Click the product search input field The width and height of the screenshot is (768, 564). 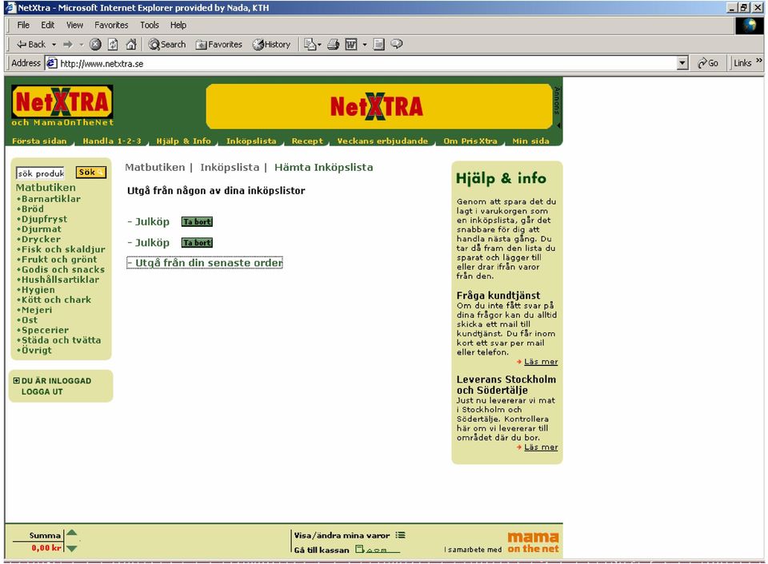click(x=40, y=173)
